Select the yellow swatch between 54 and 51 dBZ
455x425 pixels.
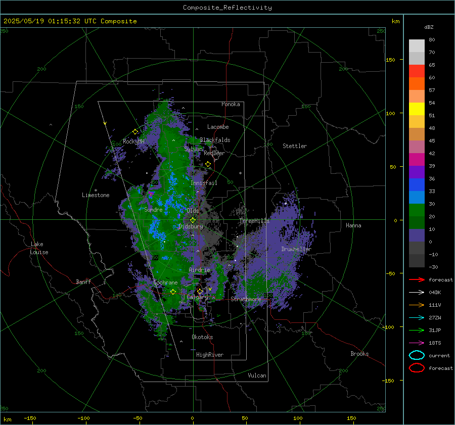[x=417, y=109]
